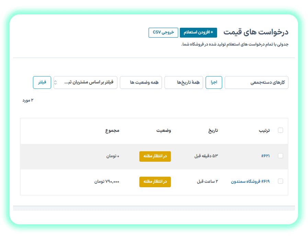308x237 pixels.
Task: Click the اجرا apply button
Action: coord(214,82)
